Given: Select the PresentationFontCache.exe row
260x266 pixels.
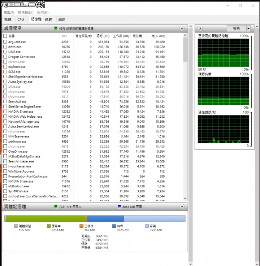Looking at the screenshot, I should pos(84,176).
